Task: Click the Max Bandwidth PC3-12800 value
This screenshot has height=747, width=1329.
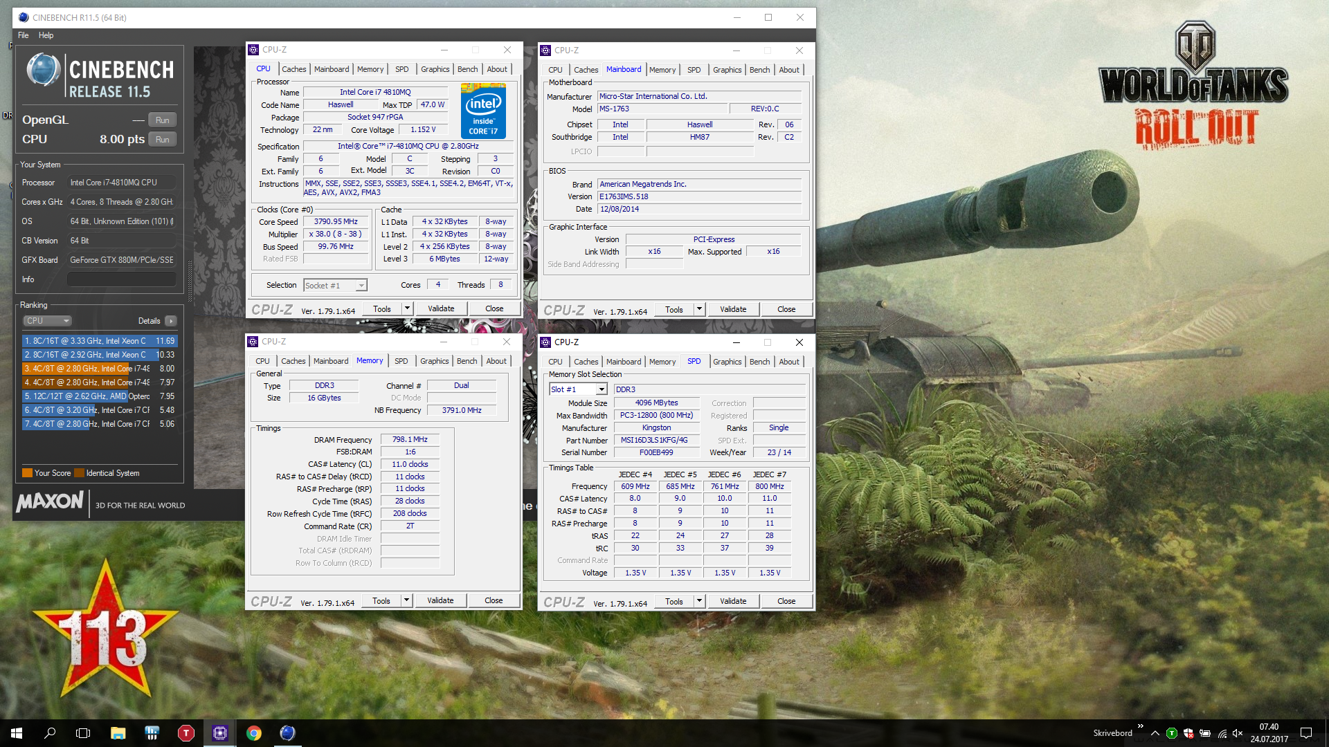Action: [x=656, y=415]
